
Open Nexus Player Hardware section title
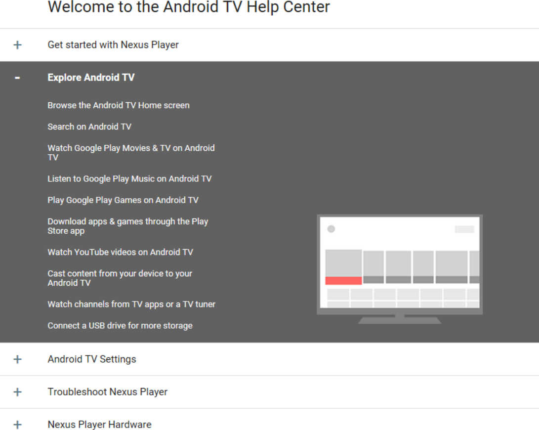[x=99, y=425]
